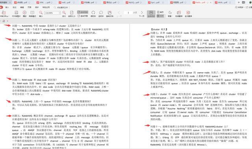Open the word selection translate tool
This screenshot has width=252, height=149.
pyautogui.click(x=179, y=14)
